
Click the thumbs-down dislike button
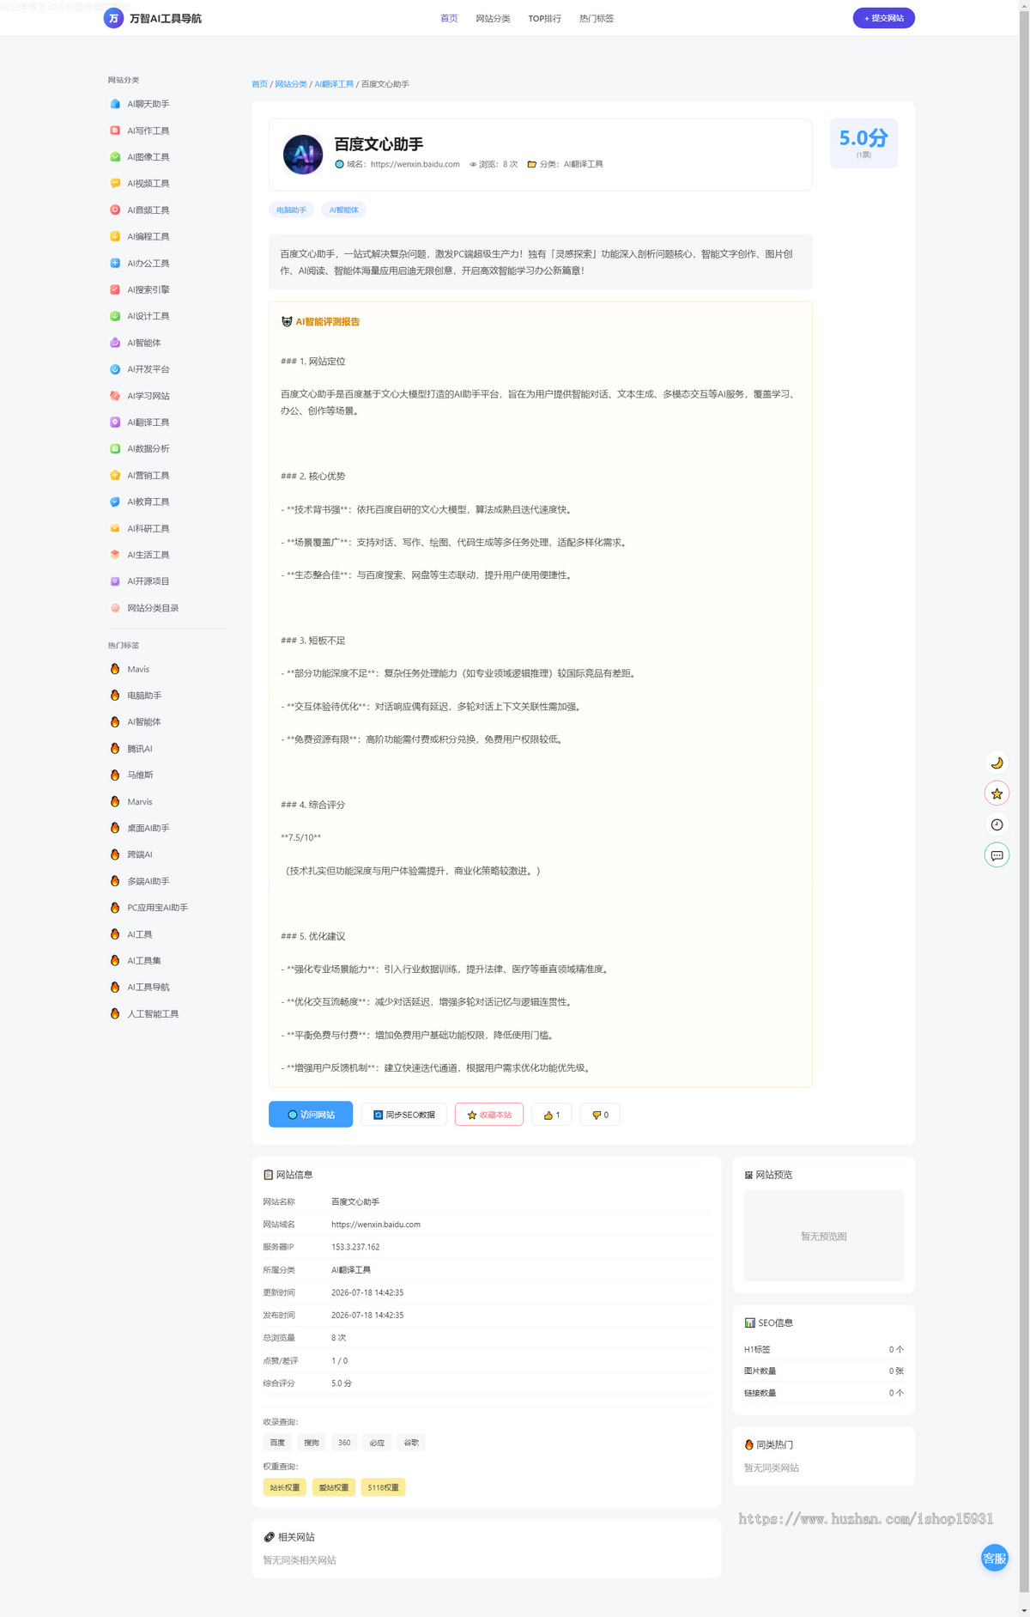click(x=600, y=1115)
